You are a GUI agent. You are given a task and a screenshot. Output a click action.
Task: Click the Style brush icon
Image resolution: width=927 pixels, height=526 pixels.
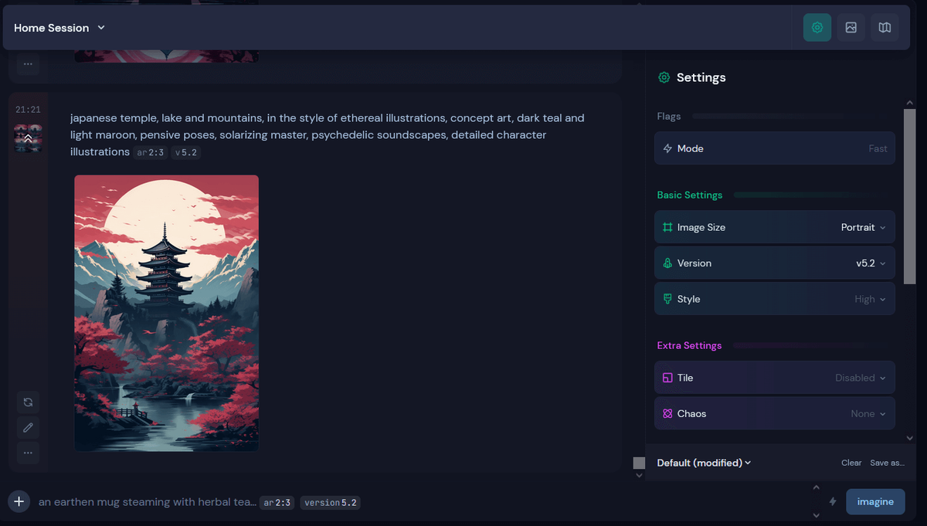pyautogui.click(x=667, y=299)
